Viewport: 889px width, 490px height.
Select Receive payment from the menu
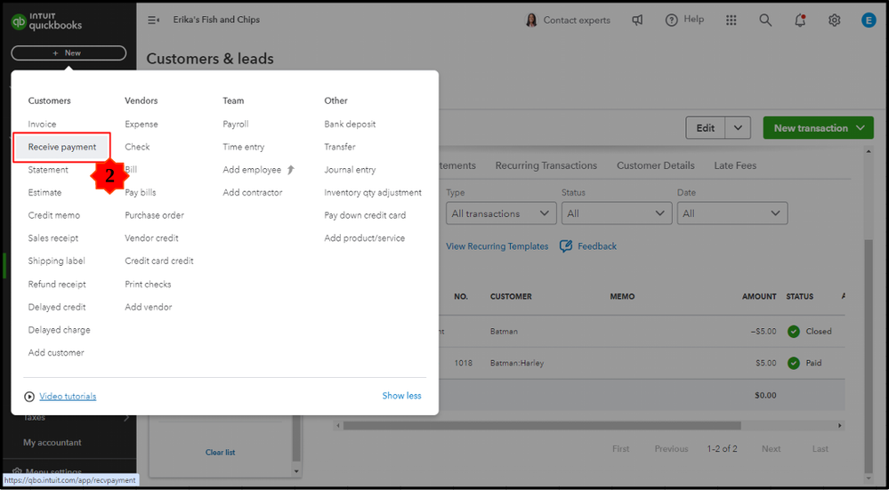click(61, 147)
